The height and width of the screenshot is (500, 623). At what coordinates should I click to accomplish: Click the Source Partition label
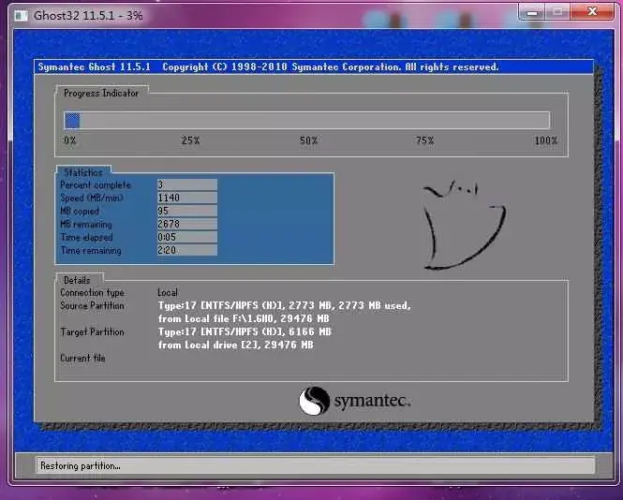(92, 306)
